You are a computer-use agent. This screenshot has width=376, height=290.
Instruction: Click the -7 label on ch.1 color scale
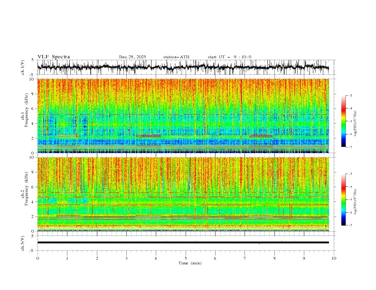click(350, 147)
